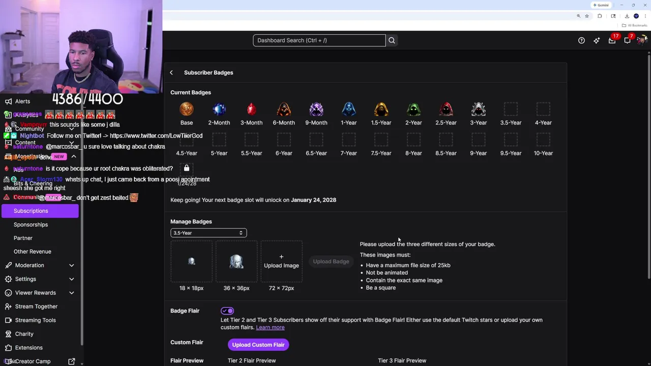Image resolution: width=651 pixels, height=366 pixels.
Task: Select the 1-Year blue hooded badge
Action: click(349, 109)
